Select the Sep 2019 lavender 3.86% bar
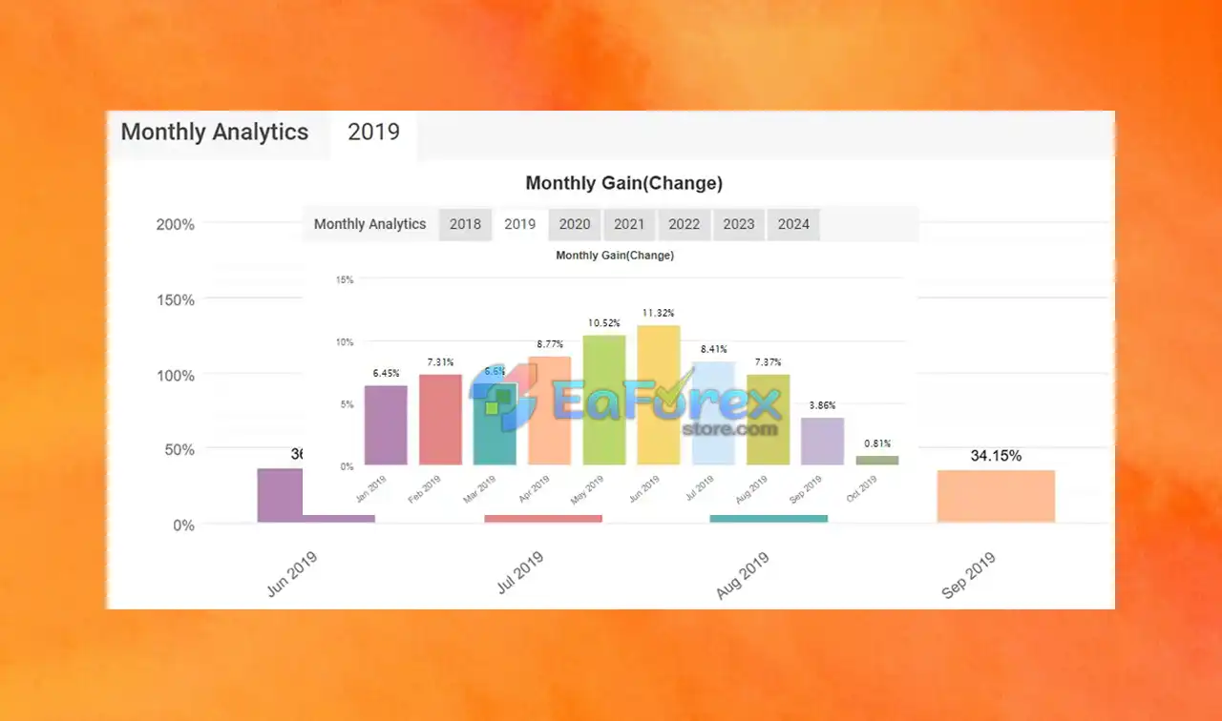 pyautogui.click(x=823, y=442)
